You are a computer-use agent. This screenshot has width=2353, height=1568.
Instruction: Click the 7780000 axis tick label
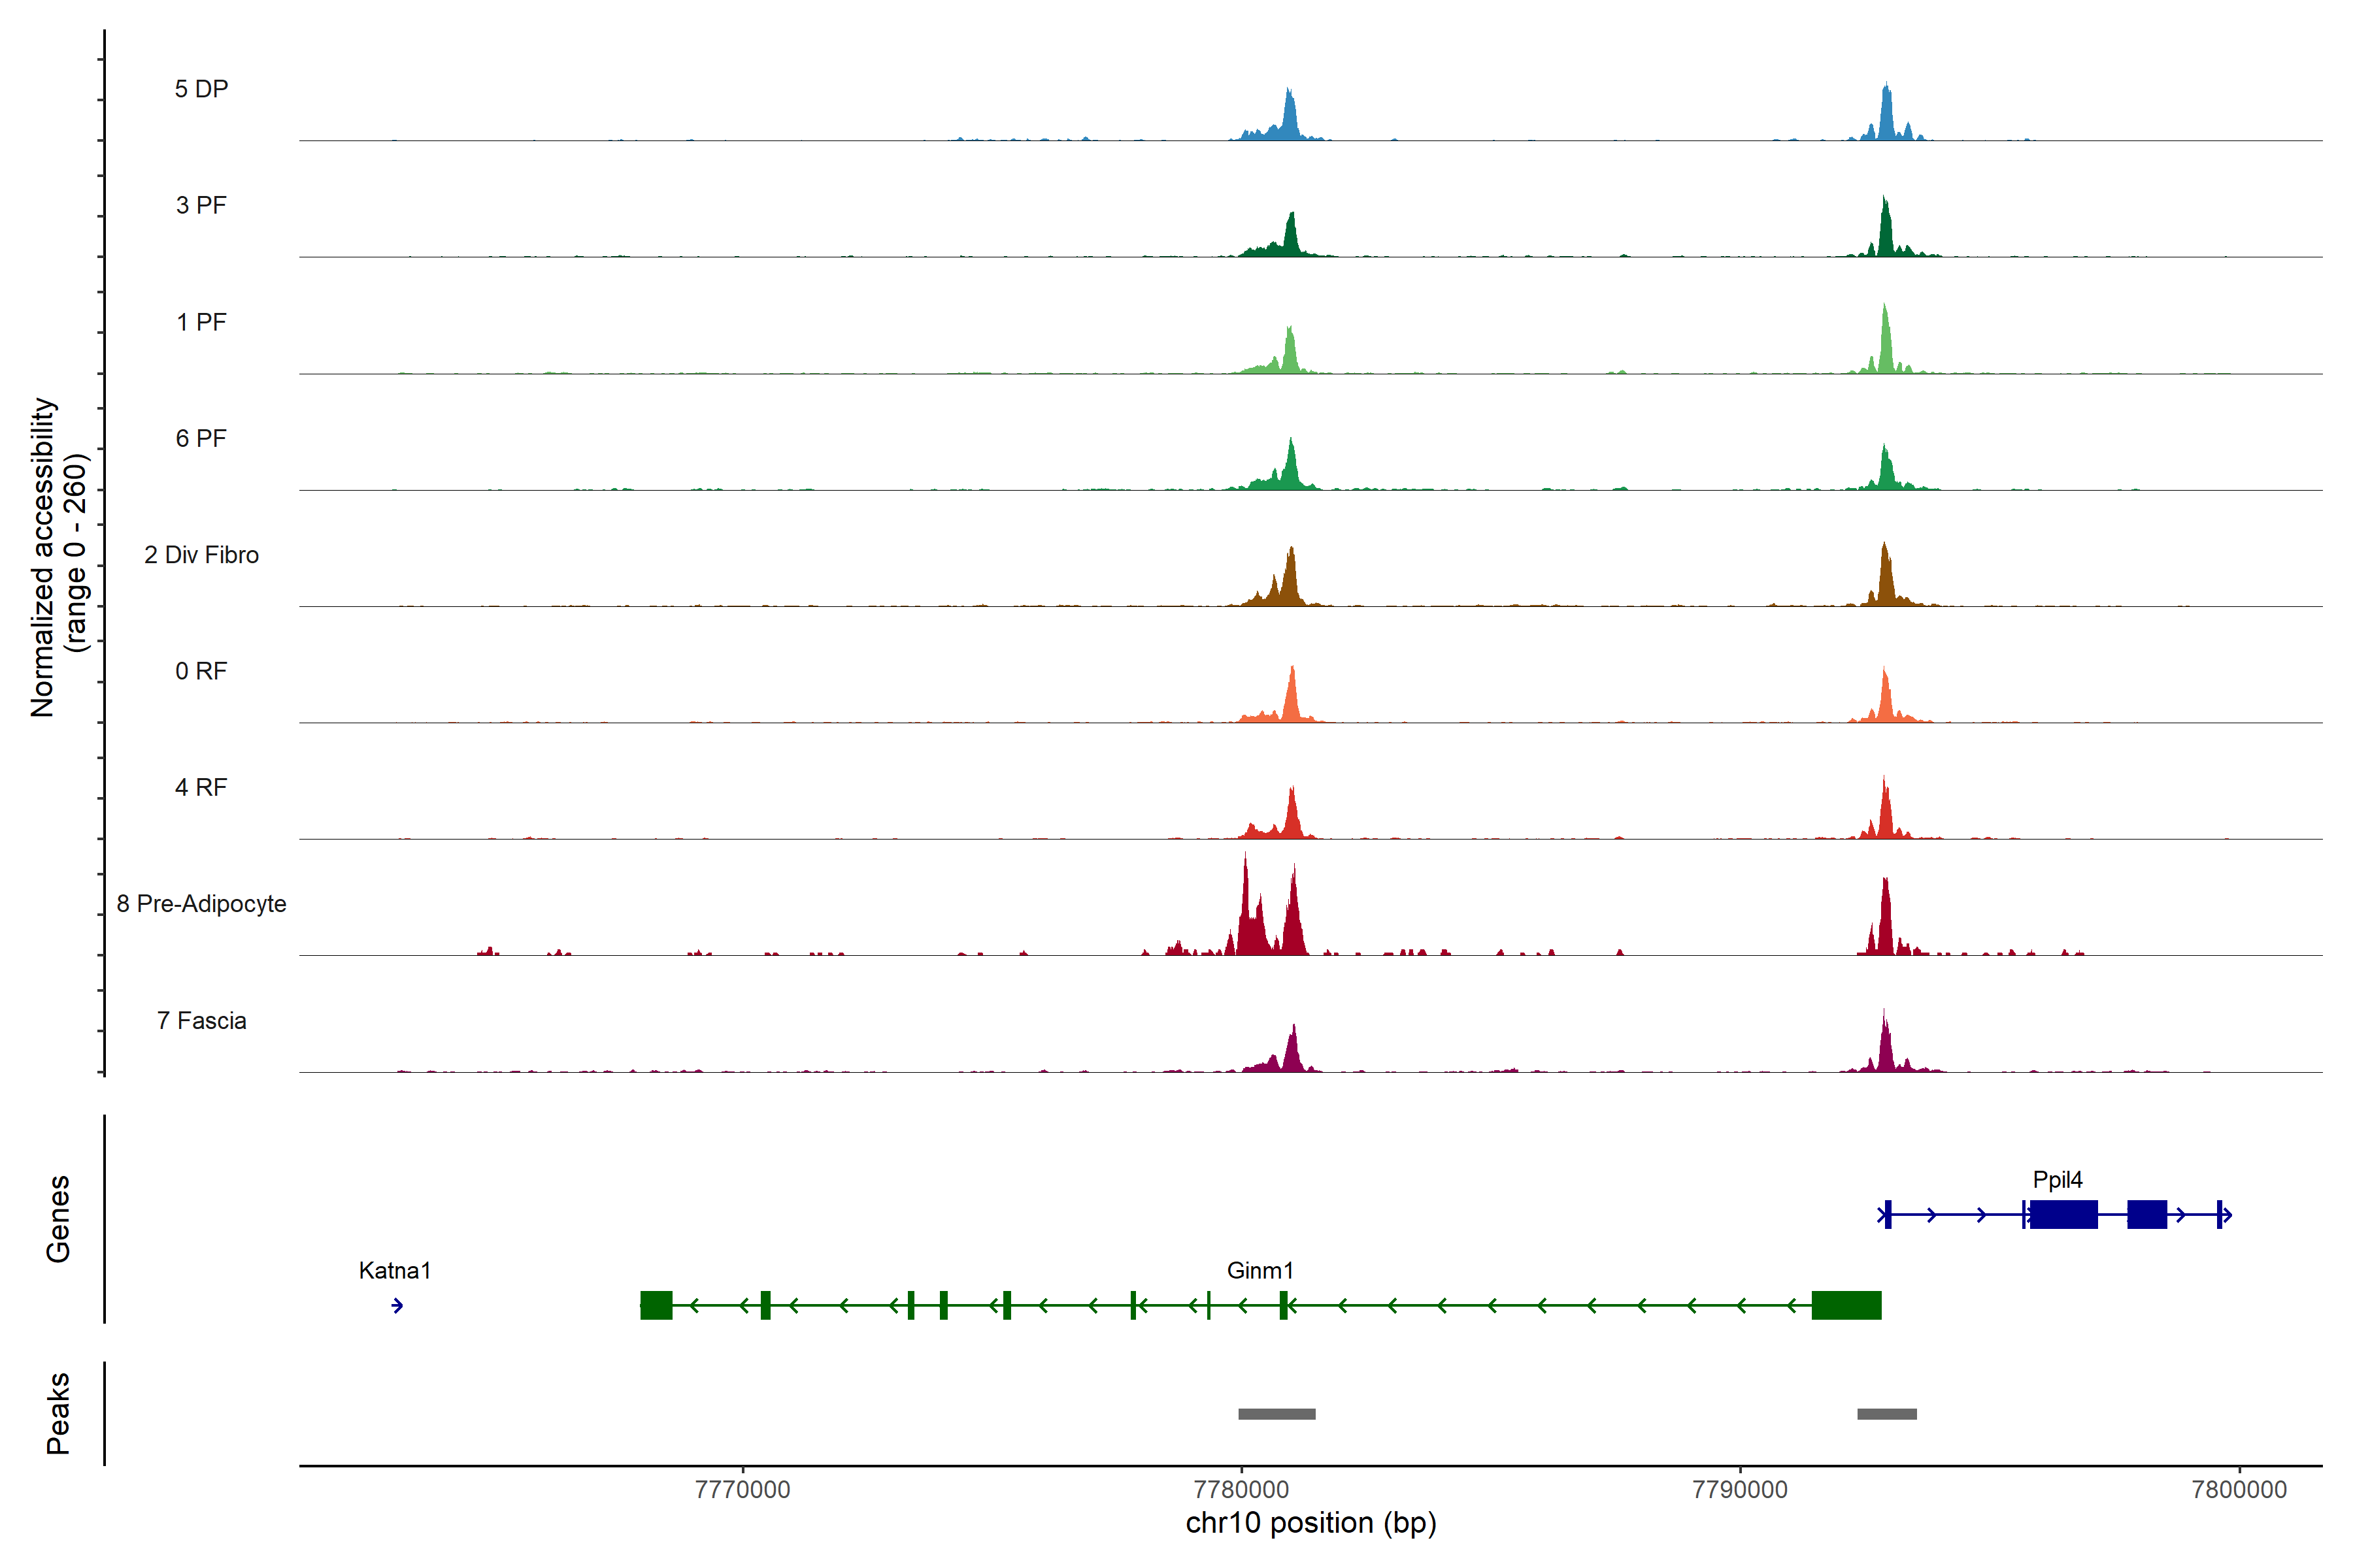(x=1241, y=1489)
